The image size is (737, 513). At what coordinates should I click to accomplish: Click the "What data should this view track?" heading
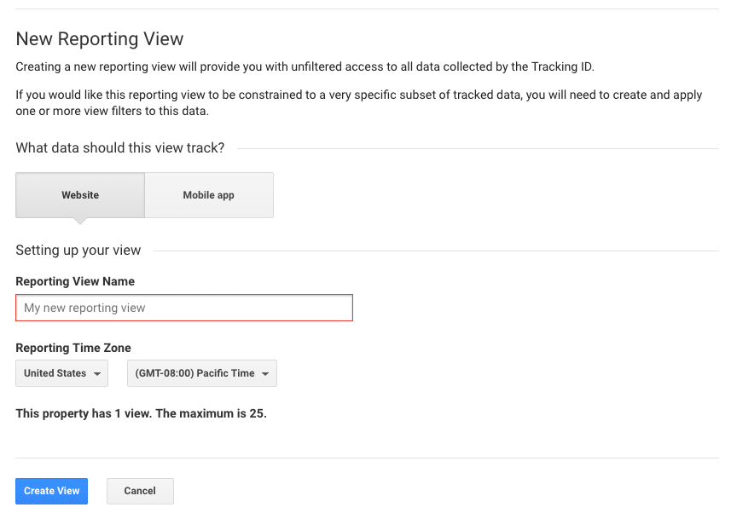[x=120, y=148]
